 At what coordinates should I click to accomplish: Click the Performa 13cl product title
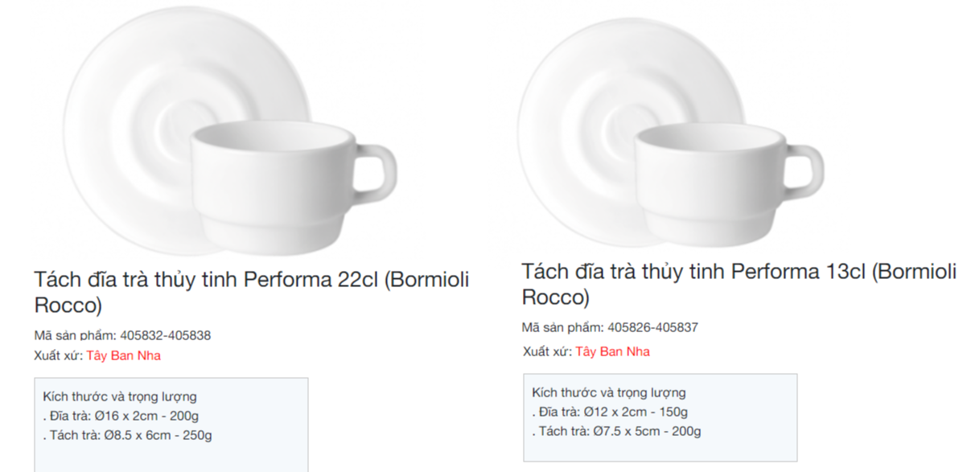739,284
